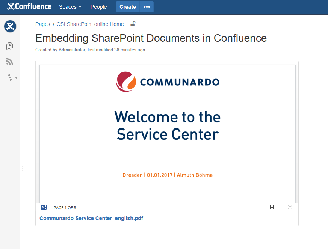The height and width of the screenshot is (249, 328).
Task: Open the Communardo Service Center_english.pdf link
Action: (x=91, y=218)
